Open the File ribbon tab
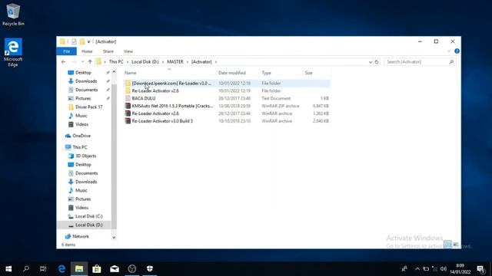This screenshot has width=492, height=276. (67, 51)
